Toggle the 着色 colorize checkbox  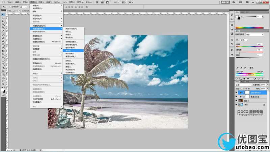[x=249, y=68]
